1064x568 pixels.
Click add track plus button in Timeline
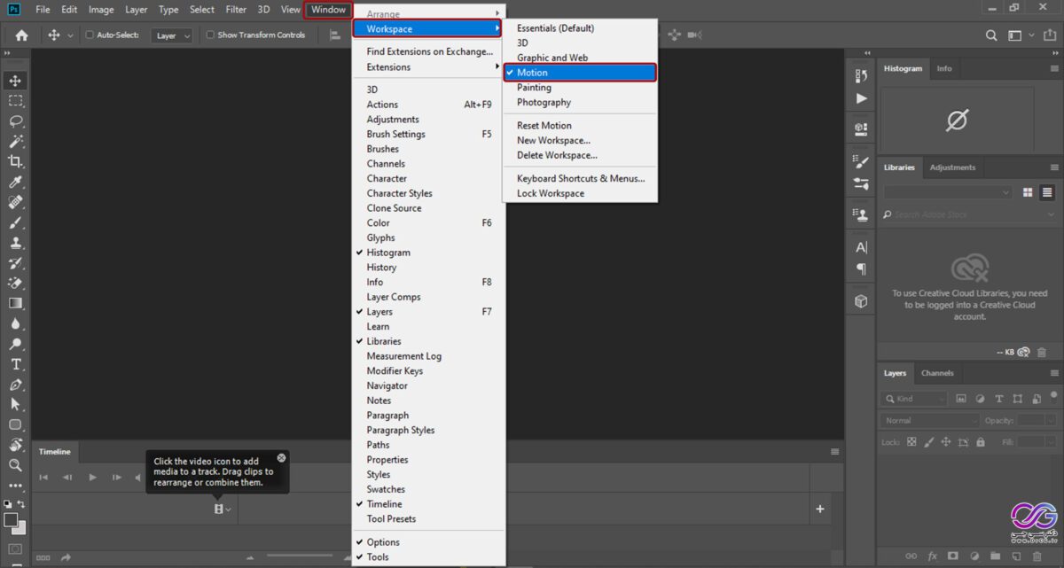pyautogui.click(x=820, y=509)
